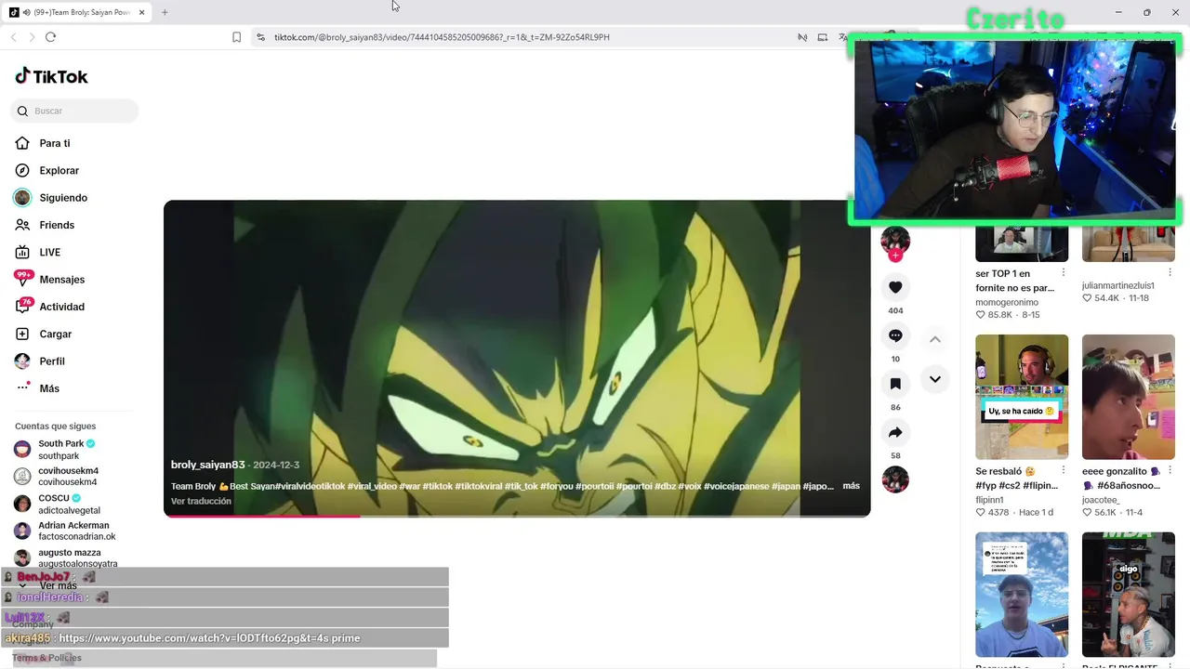Open augusto mazza followed account

77,557
